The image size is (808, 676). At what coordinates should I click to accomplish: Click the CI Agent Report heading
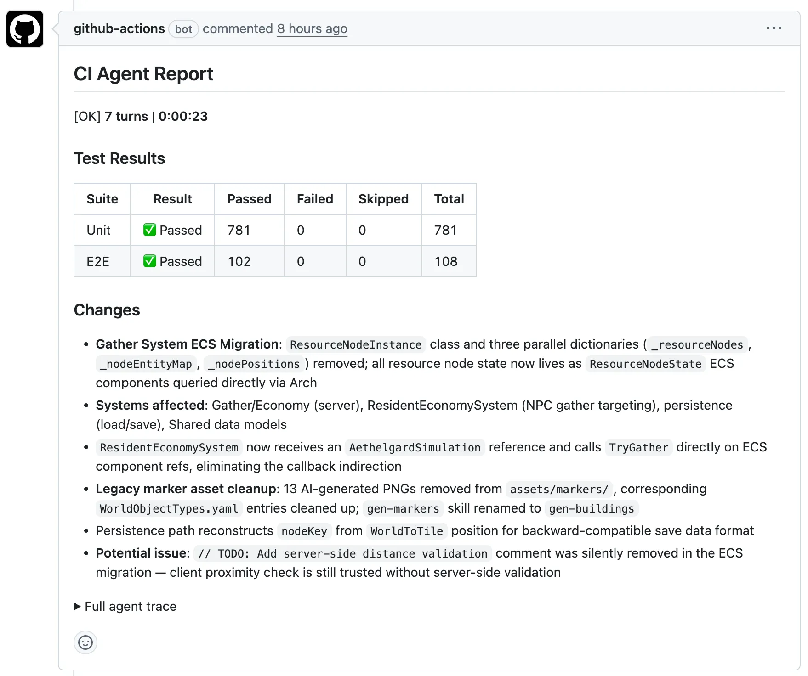[143, 73]
